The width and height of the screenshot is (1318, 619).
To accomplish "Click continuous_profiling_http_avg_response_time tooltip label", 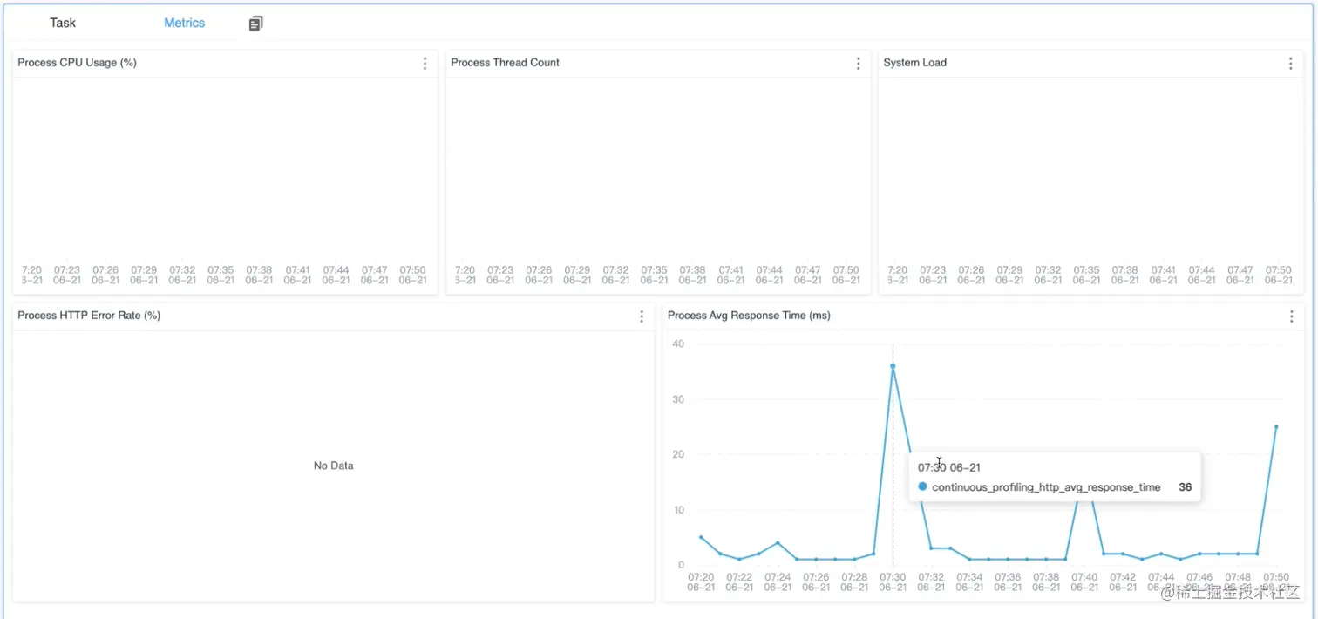I will pos(1046,487).
